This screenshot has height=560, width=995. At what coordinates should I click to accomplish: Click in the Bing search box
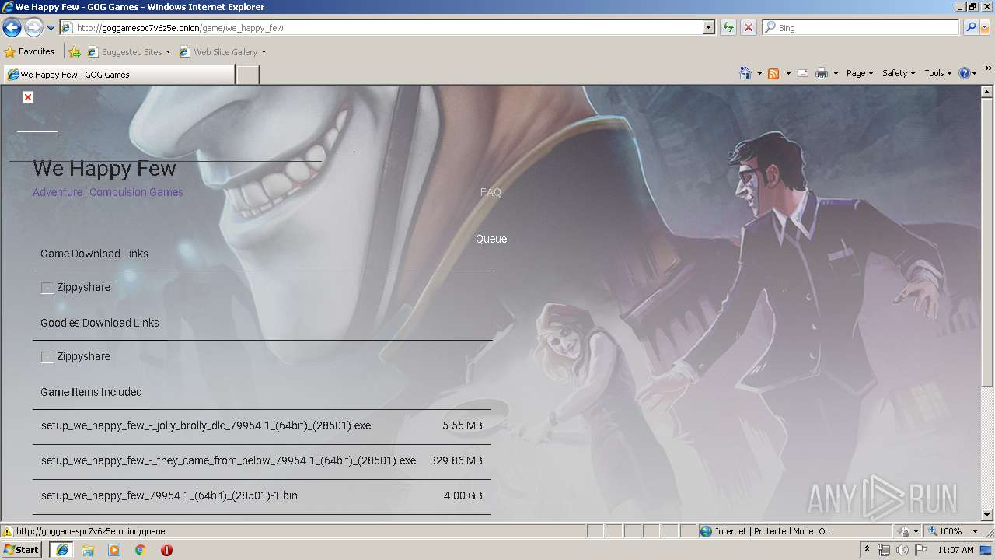click(x=861, y=28)
